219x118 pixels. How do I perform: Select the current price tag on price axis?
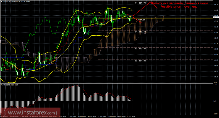[x=216, y=17]
